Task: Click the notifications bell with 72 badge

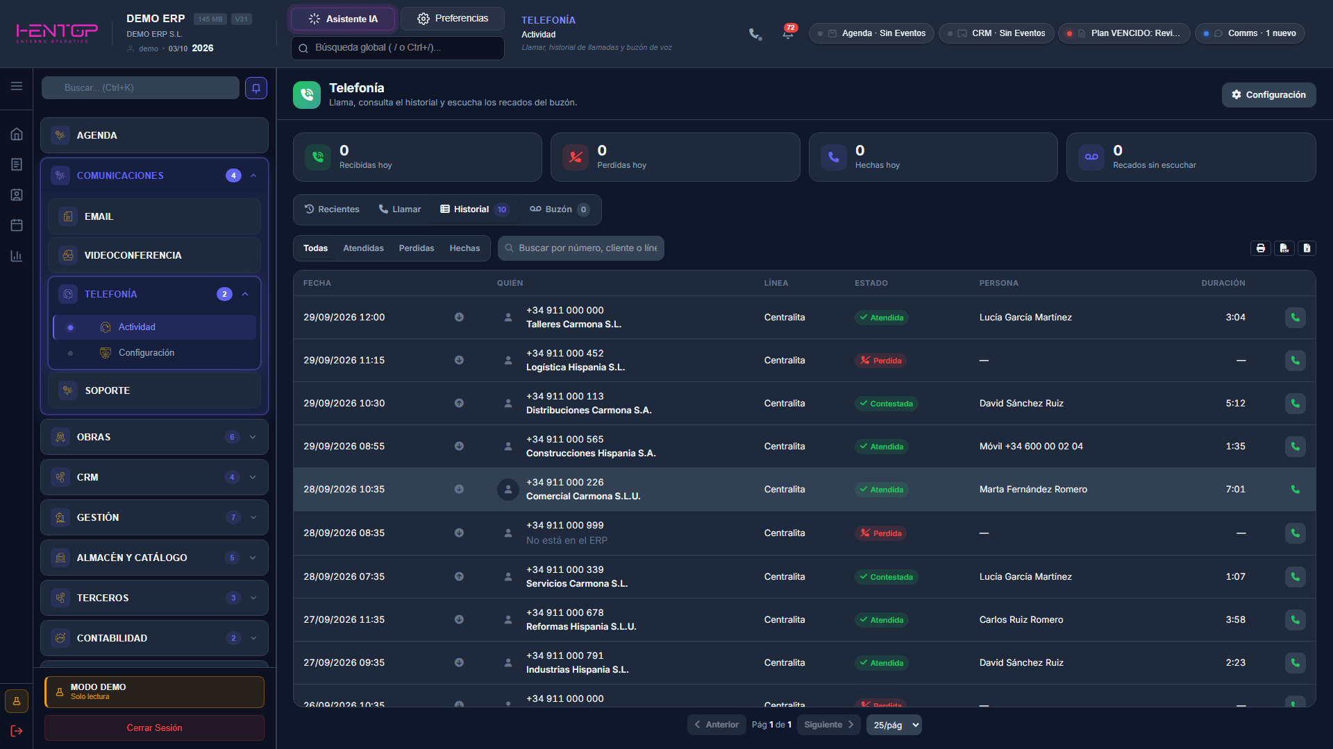Action: [x=788, y=33]
